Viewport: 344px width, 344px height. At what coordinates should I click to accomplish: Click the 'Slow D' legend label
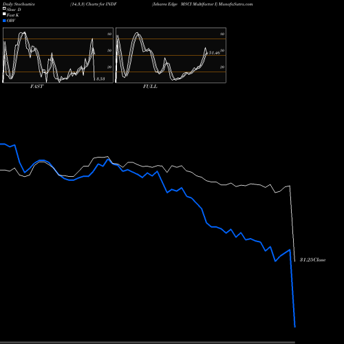(14, 10)
